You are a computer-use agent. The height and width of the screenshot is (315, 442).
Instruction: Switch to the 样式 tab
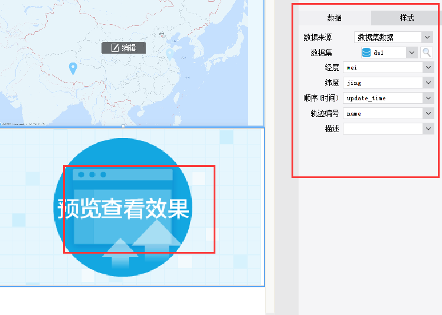click(407, 18)
